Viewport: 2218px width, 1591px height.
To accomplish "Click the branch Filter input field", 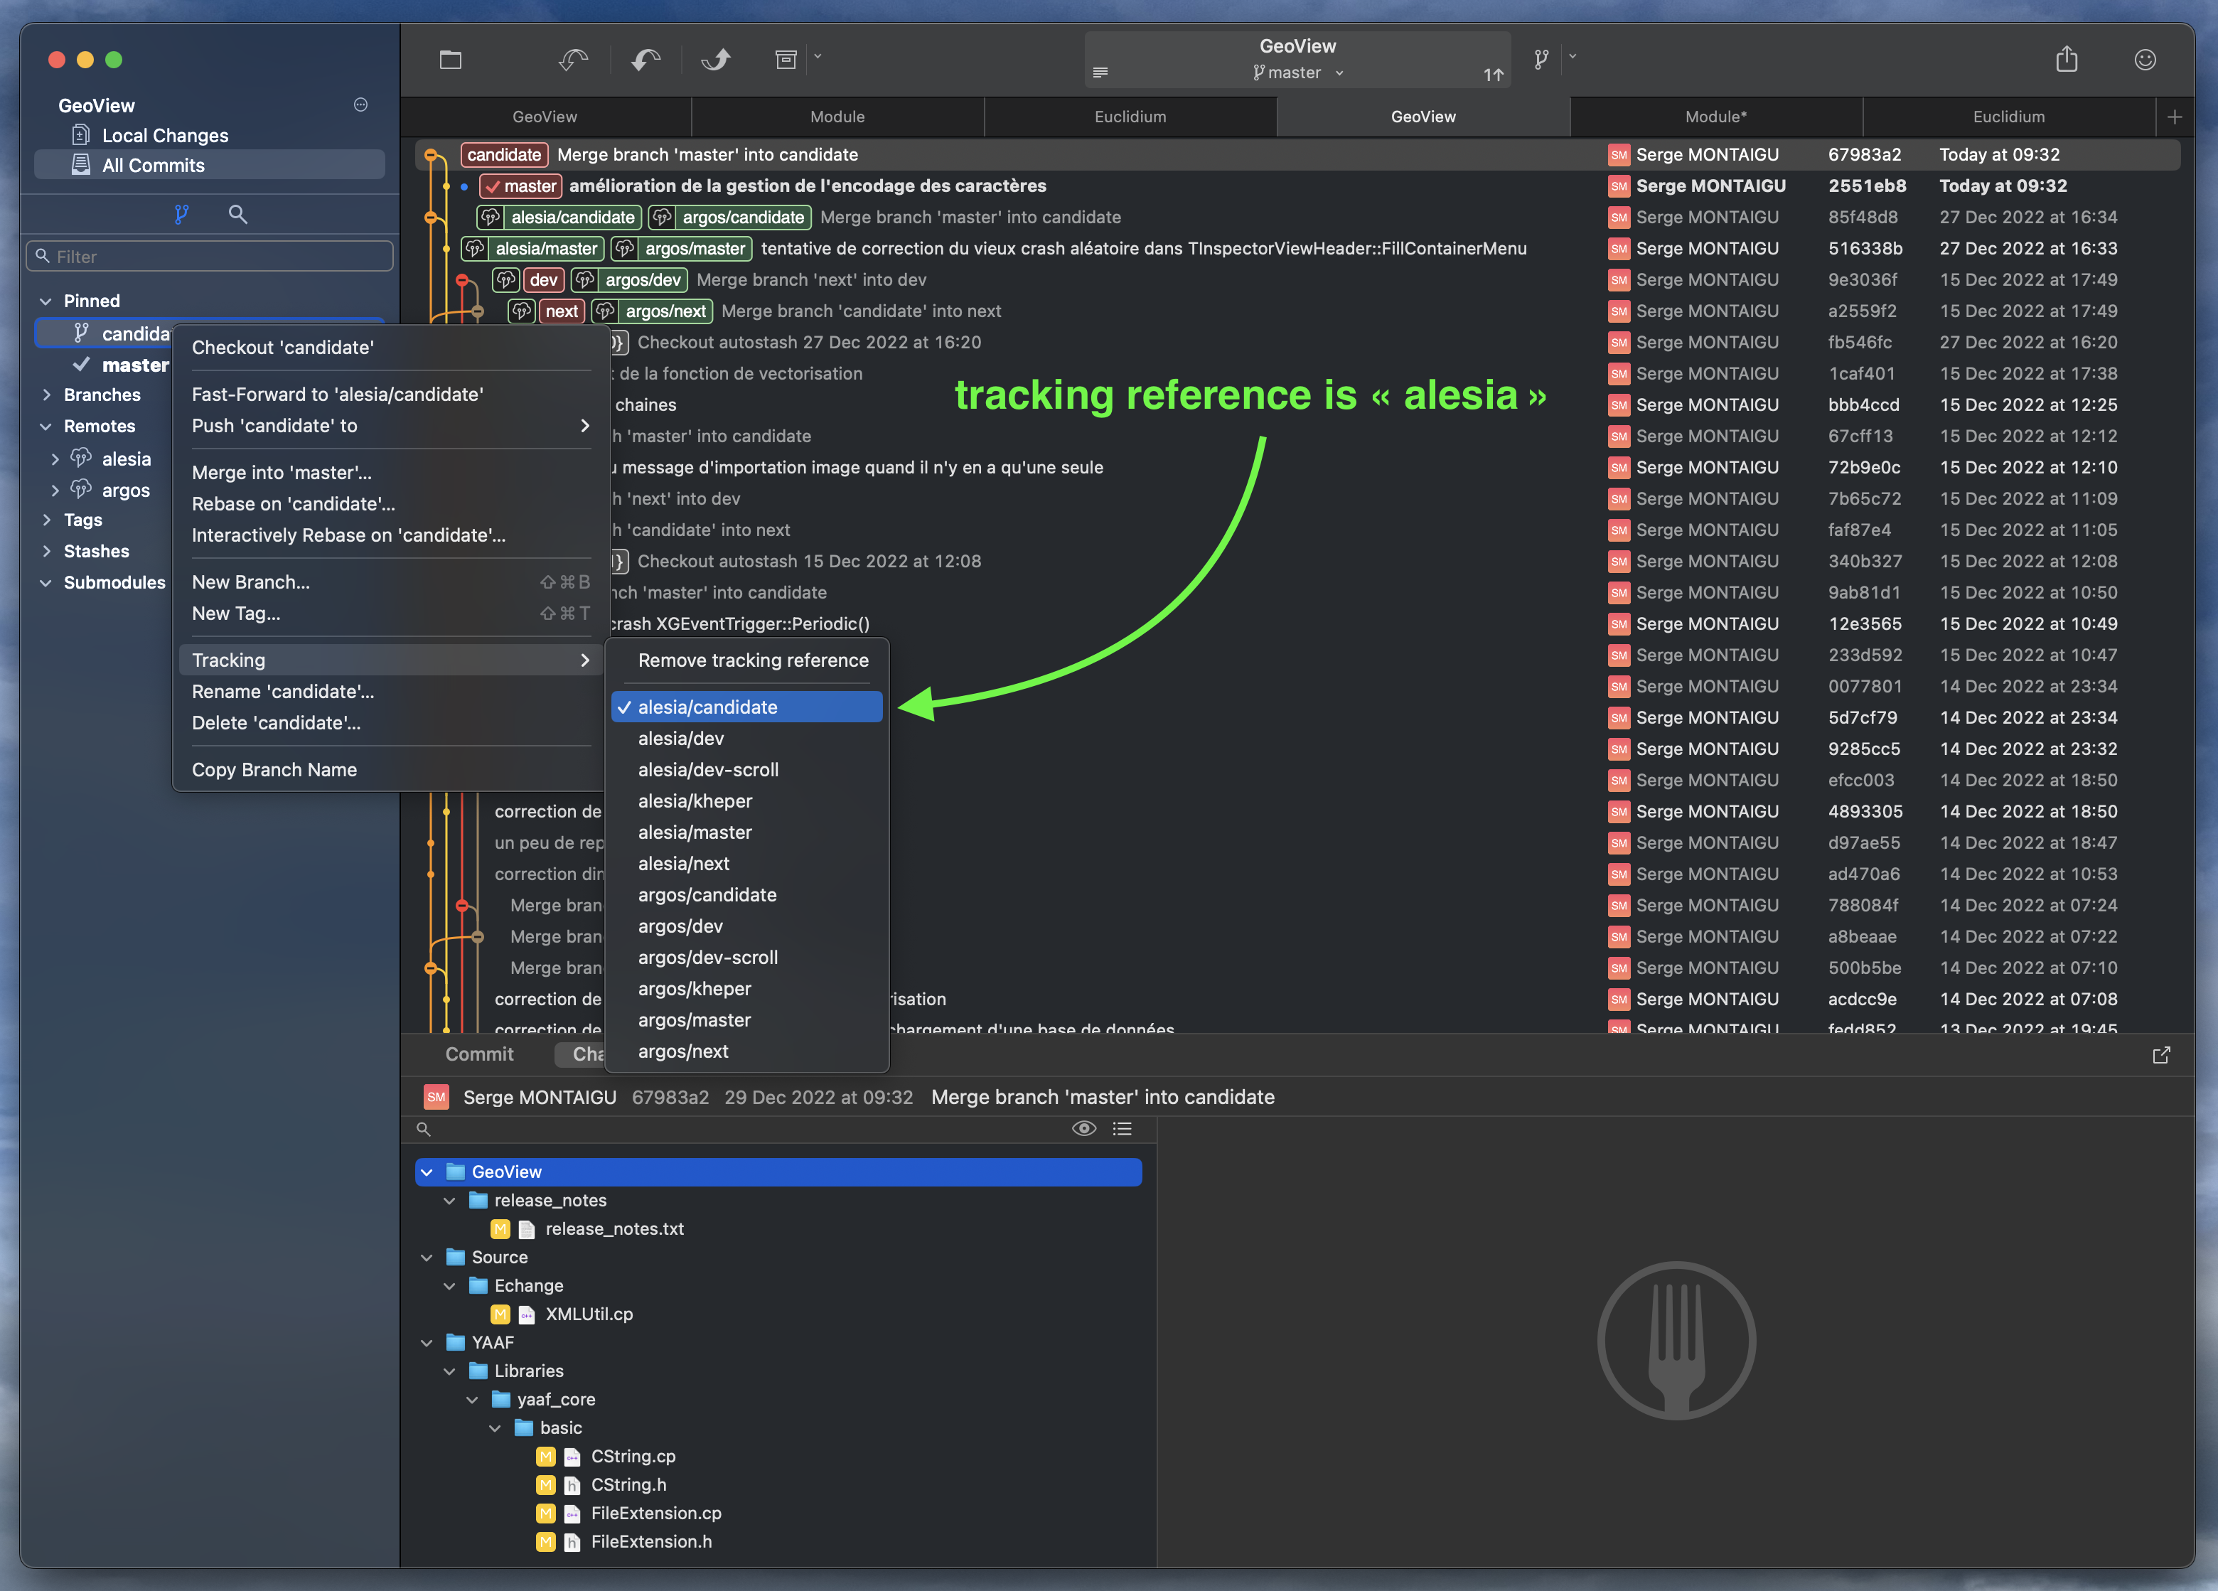I will coord(209,255).
